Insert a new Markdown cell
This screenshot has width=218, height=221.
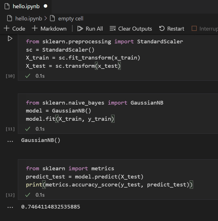pos(49,29)
